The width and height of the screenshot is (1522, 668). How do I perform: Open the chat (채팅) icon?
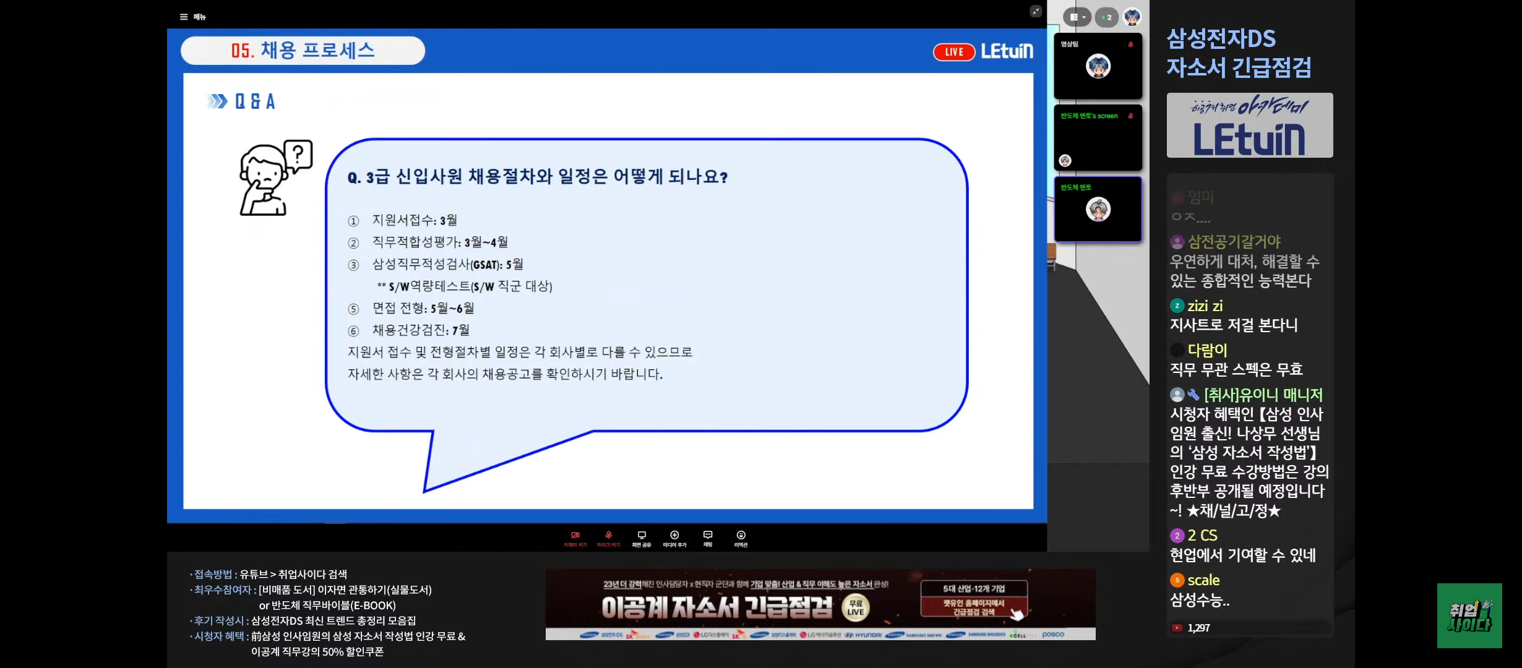coord(708,537)
